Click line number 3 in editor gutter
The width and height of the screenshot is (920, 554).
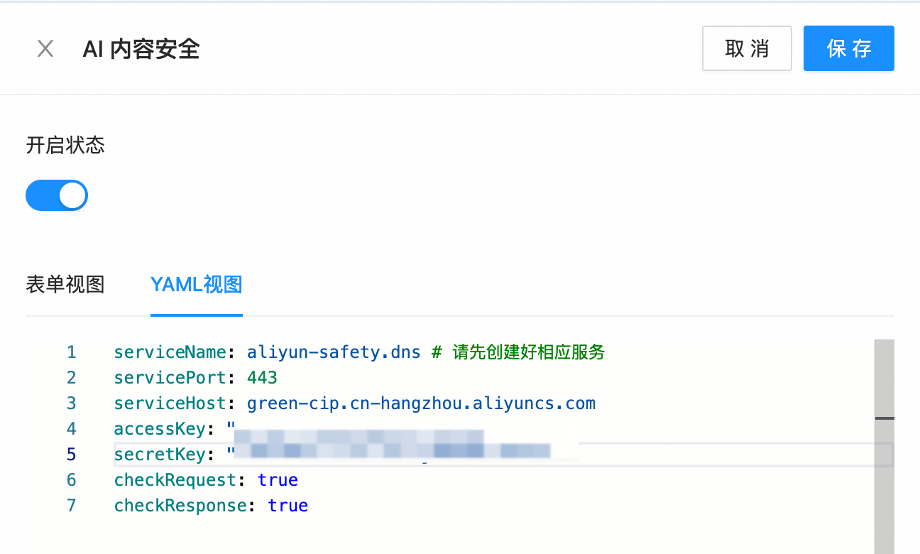point(71,403)
